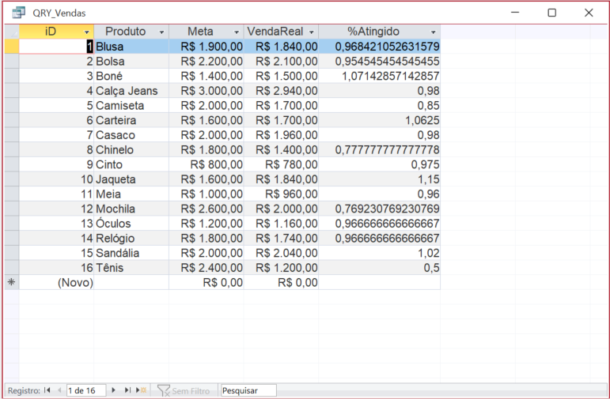Create a new blank record

click(x=142, y=390)
